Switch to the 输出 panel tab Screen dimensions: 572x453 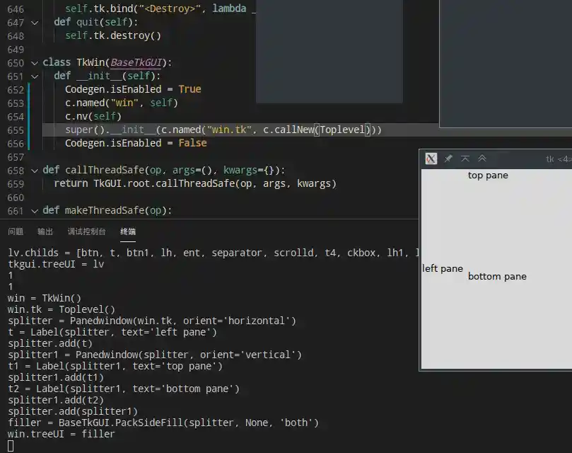point(45,231)
